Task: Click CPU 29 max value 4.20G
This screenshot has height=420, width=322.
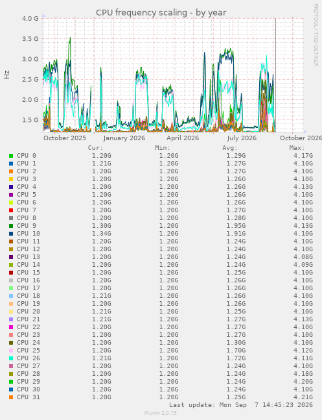Action: click(303, 382)
